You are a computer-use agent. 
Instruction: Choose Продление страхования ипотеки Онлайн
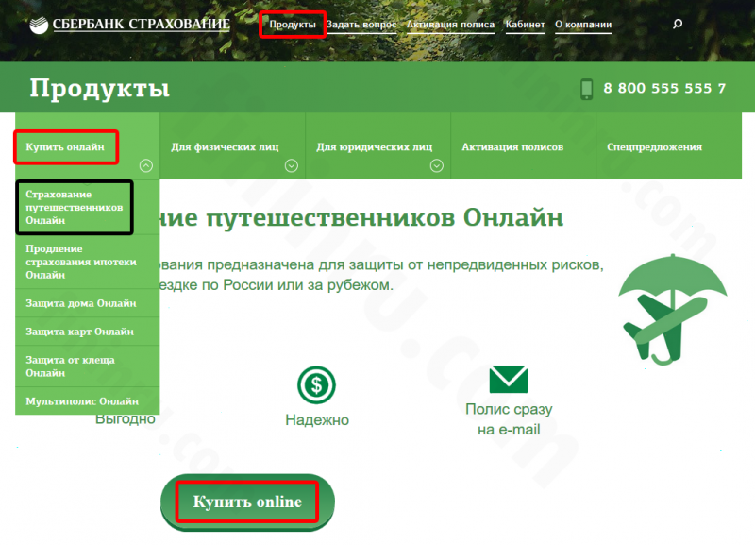[87, 262]
